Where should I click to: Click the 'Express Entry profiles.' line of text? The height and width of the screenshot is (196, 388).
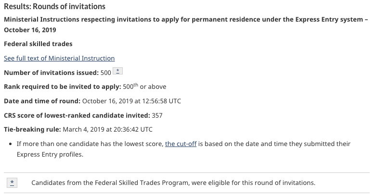click(50, 155)
